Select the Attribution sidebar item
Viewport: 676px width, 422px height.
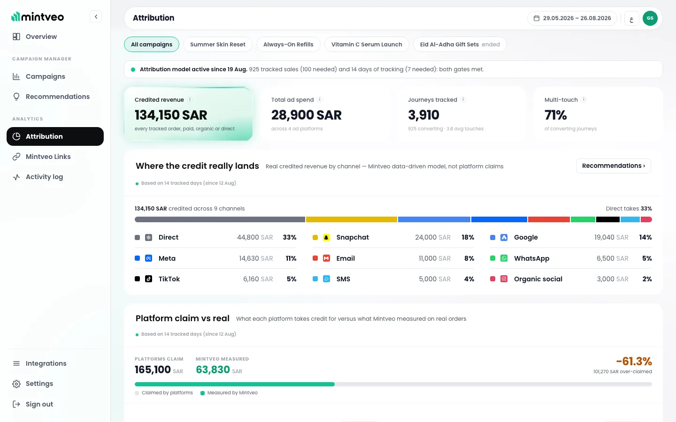coord(55,136)
